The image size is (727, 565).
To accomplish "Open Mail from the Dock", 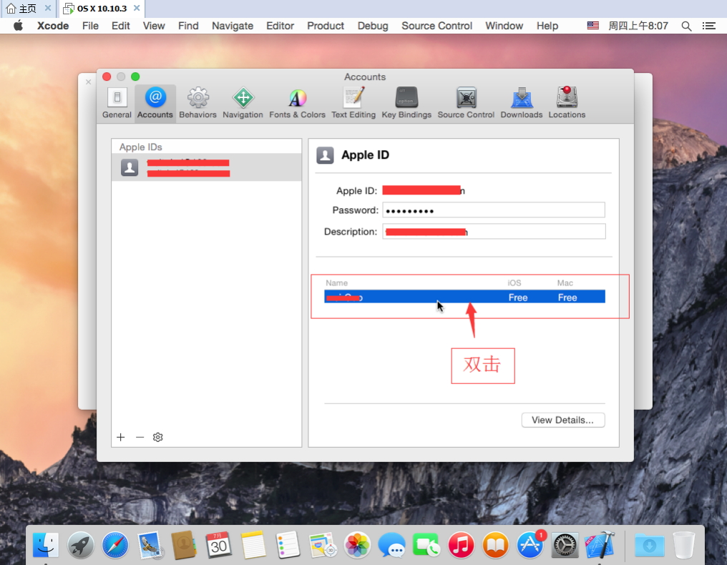I will pyautogui.click(x=150, y=544).
